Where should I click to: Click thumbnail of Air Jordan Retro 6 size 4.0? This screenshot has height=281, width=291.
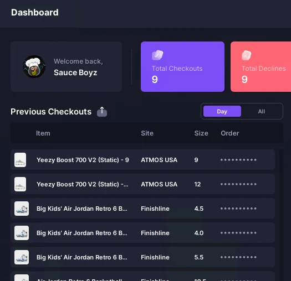[x=22, y=233]
